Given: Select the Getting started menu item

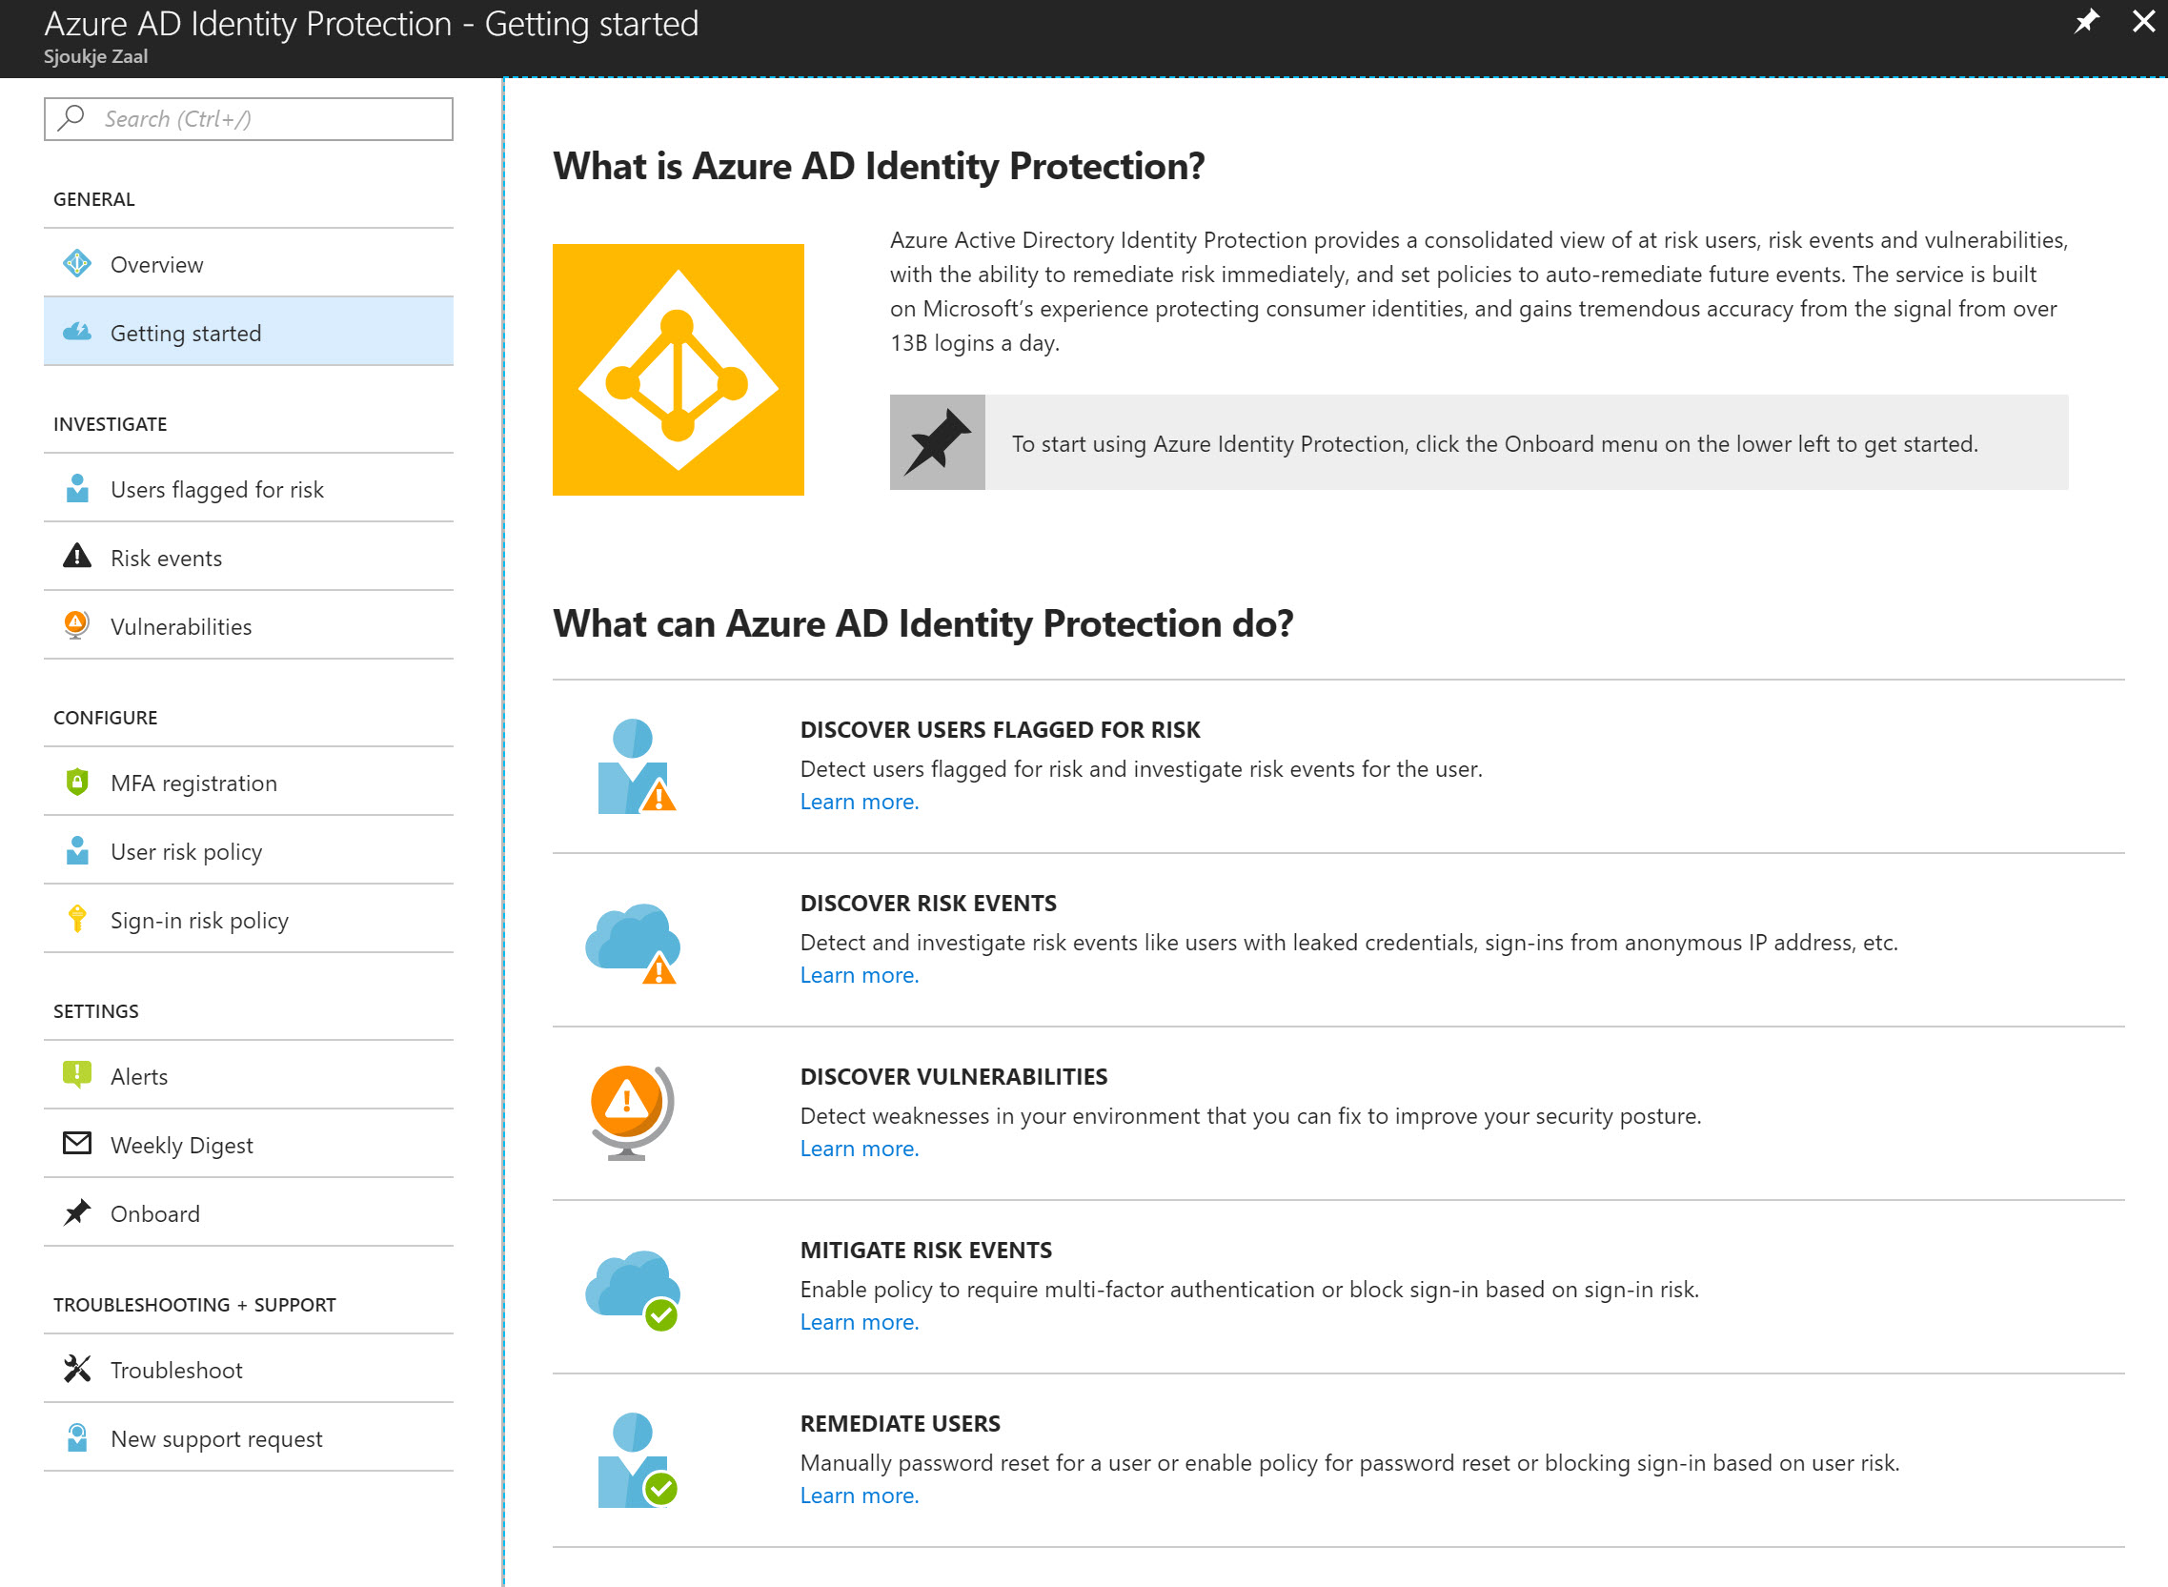Looking at the screenshot, I should click(249, 333).
